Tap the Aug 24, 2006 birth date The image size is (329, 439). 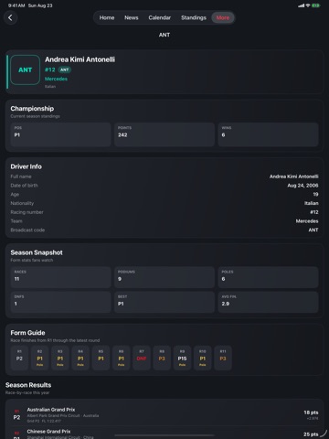[x=302, y=186]
